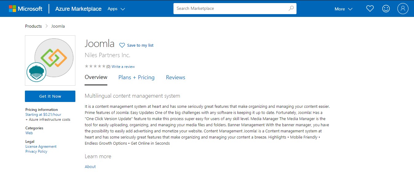Open the License Agreement link
Viewport: 414px width, 176px height.
(41, 147)
